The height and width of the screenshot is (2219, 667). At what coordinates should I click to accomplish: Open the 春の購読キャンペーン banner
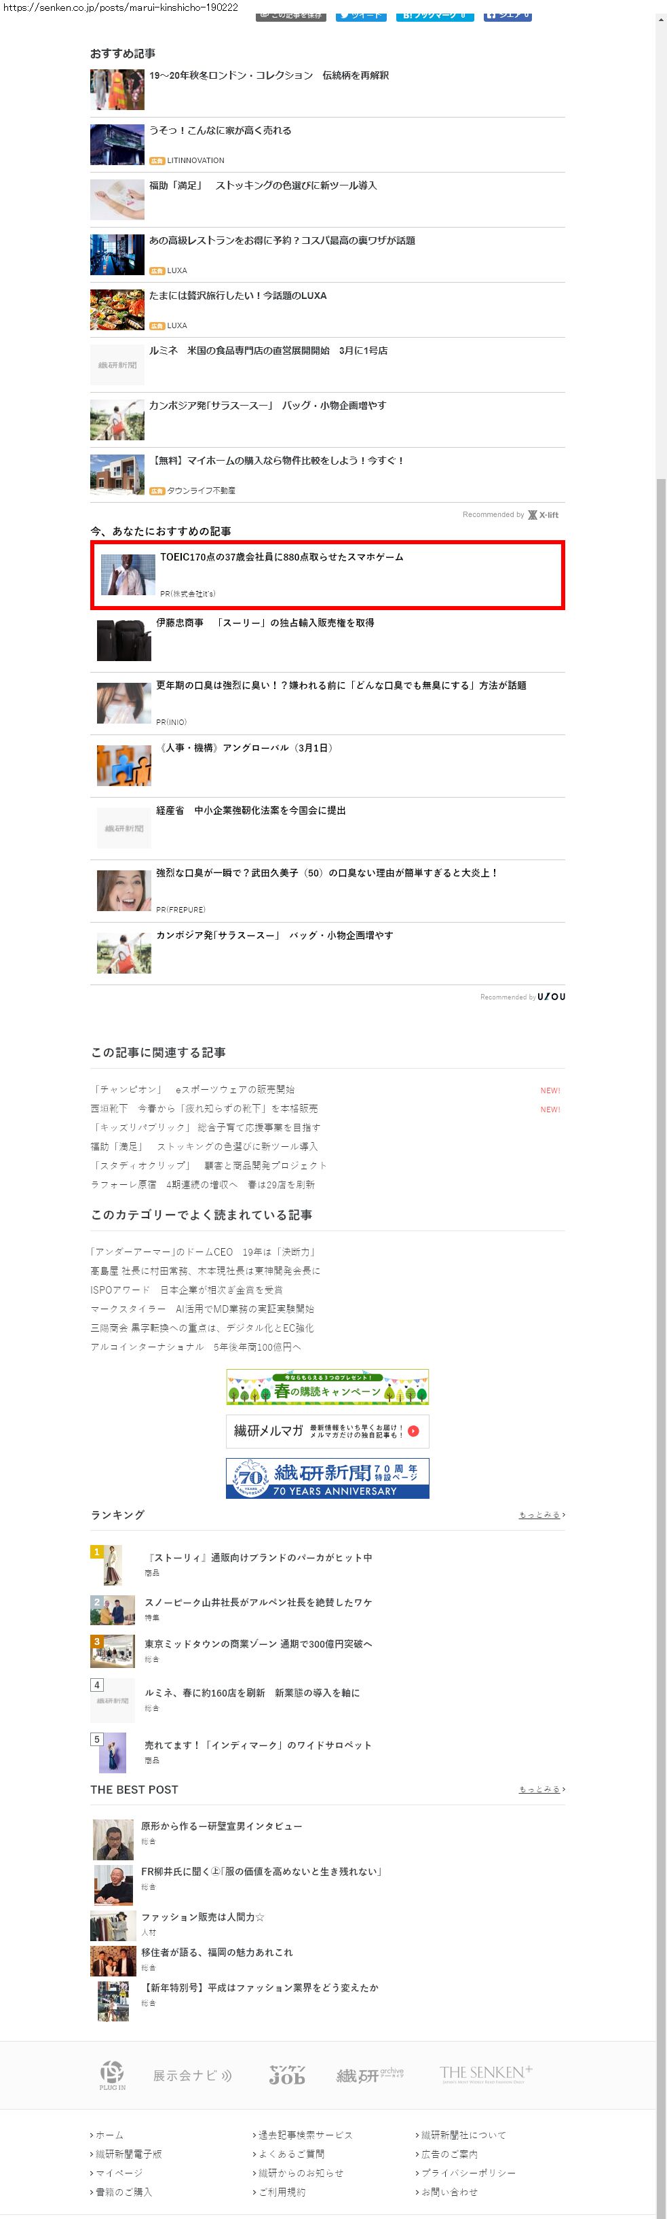(327, 1387)
